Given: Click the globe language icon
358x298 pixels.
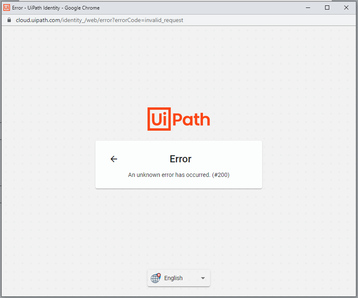Looking at the screenshot, I should pyautogui.click(x=156, y=278).
